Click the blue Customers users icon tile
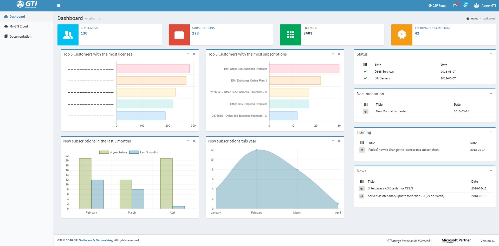The height and width of the screenshot is (246, 499). [x=68, y=35]
